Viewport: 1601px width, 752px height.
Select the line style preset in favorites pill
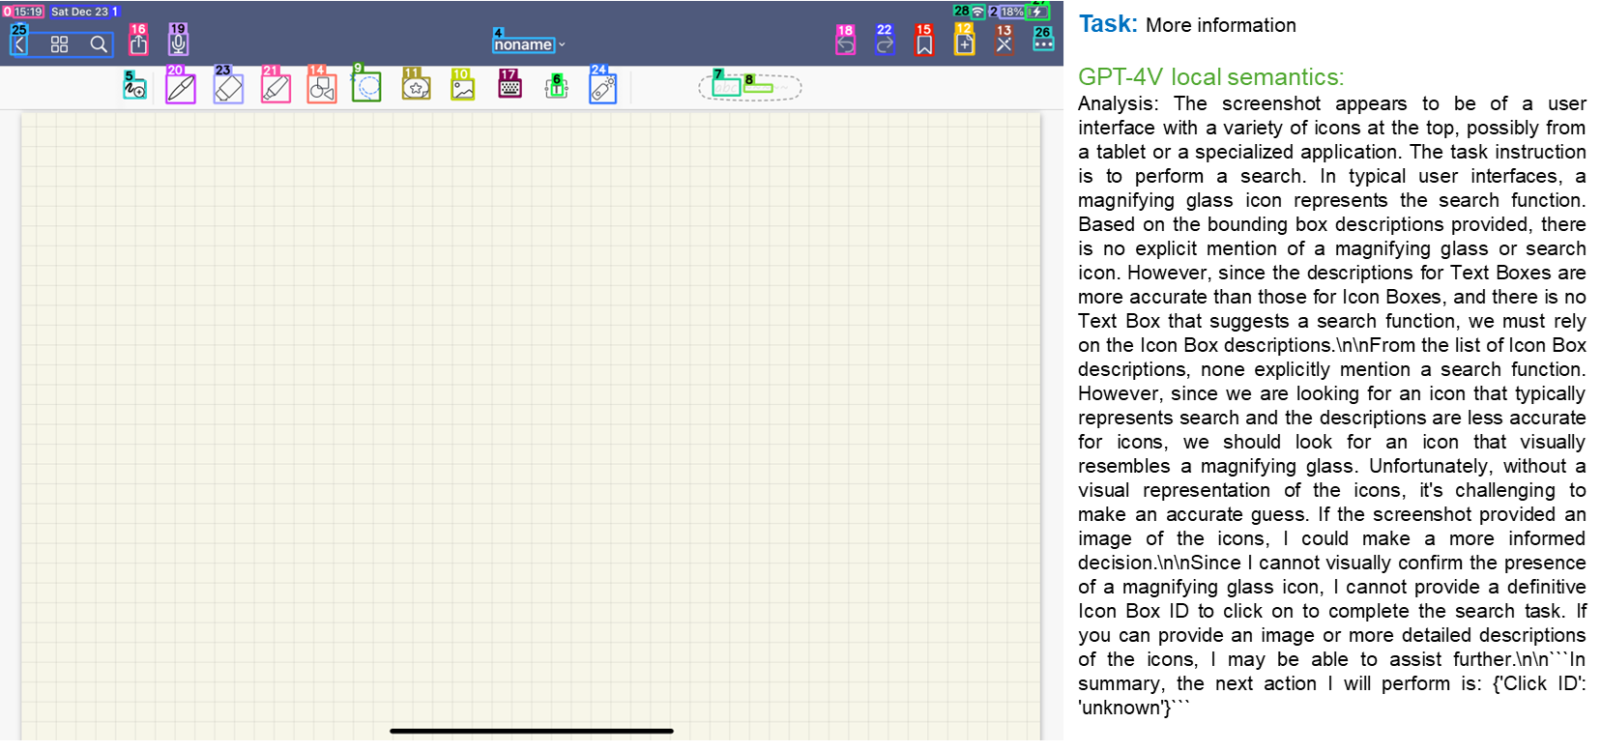tap(758, 88)
